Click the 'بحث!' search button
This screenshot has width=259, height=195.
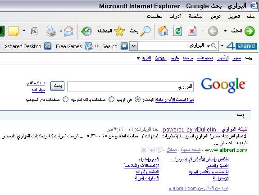pyautogui.click(x=57, y=86)
